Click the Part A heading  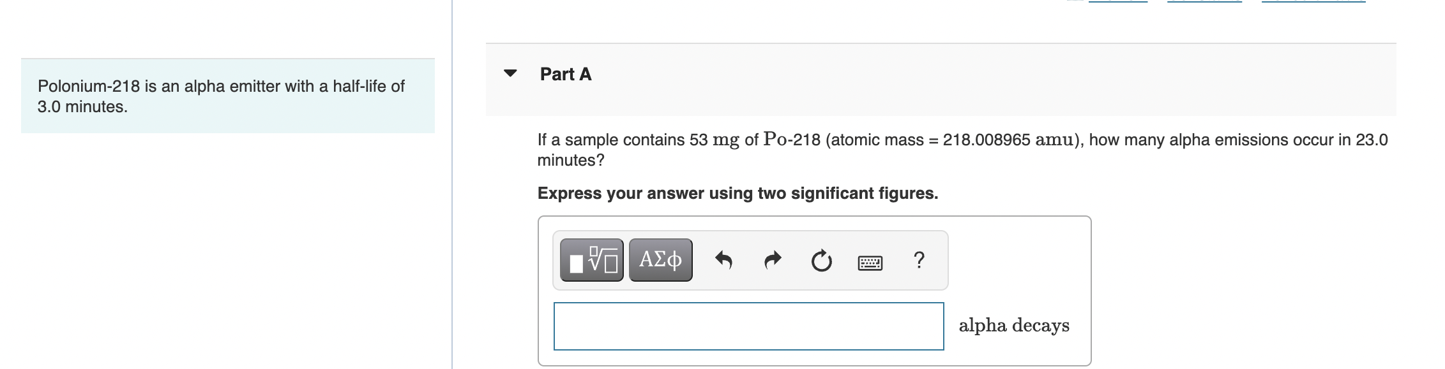[x=566, y=74]
